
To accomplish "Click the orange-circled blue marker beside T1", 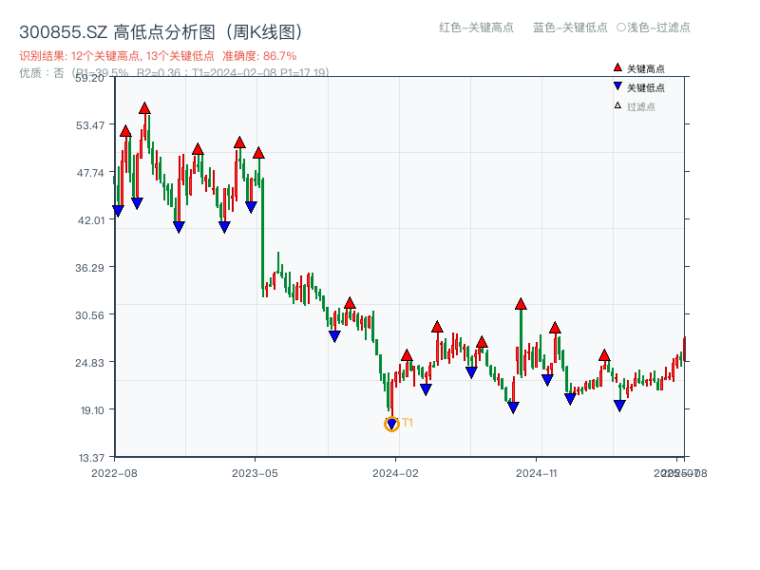I will tap(391, 424).
